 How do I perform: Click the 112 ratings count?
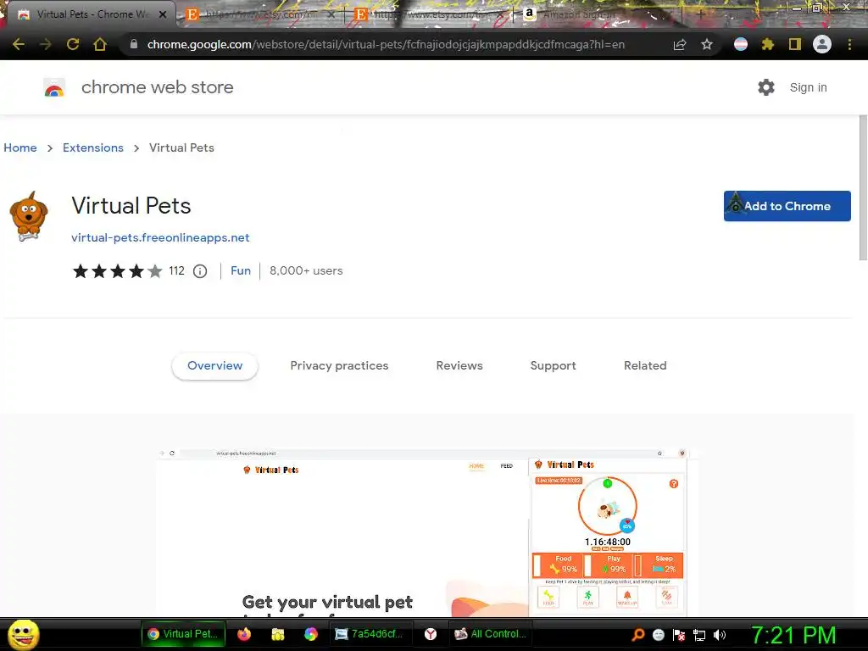tap(176, 270)
